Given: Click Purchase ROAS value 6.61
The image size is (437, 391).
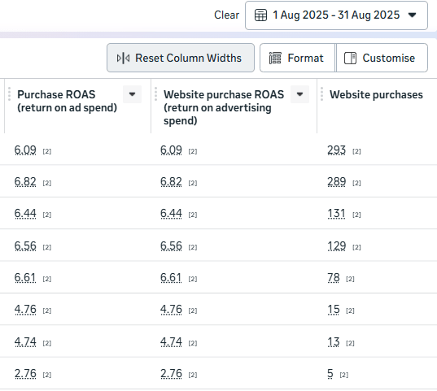Looking at the screenshot, I should 25,278.
